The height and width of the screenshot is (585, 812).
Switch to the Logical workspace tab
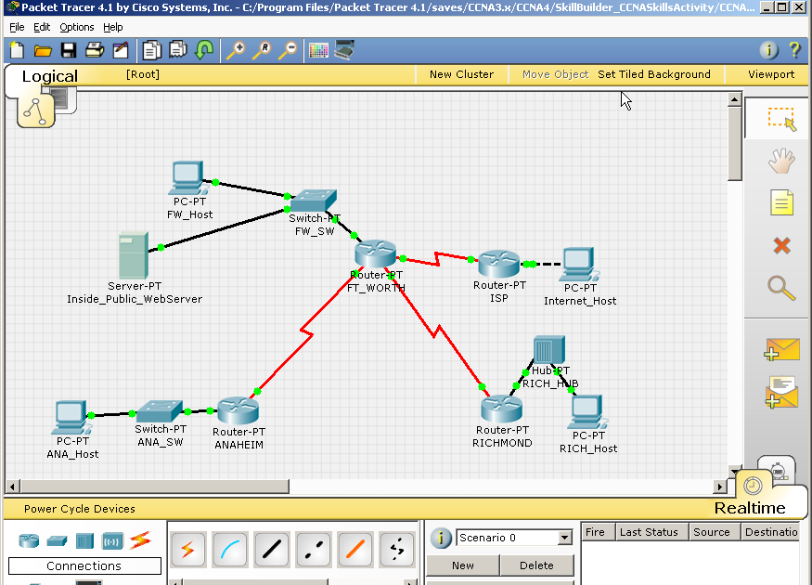tap(49, 76)
